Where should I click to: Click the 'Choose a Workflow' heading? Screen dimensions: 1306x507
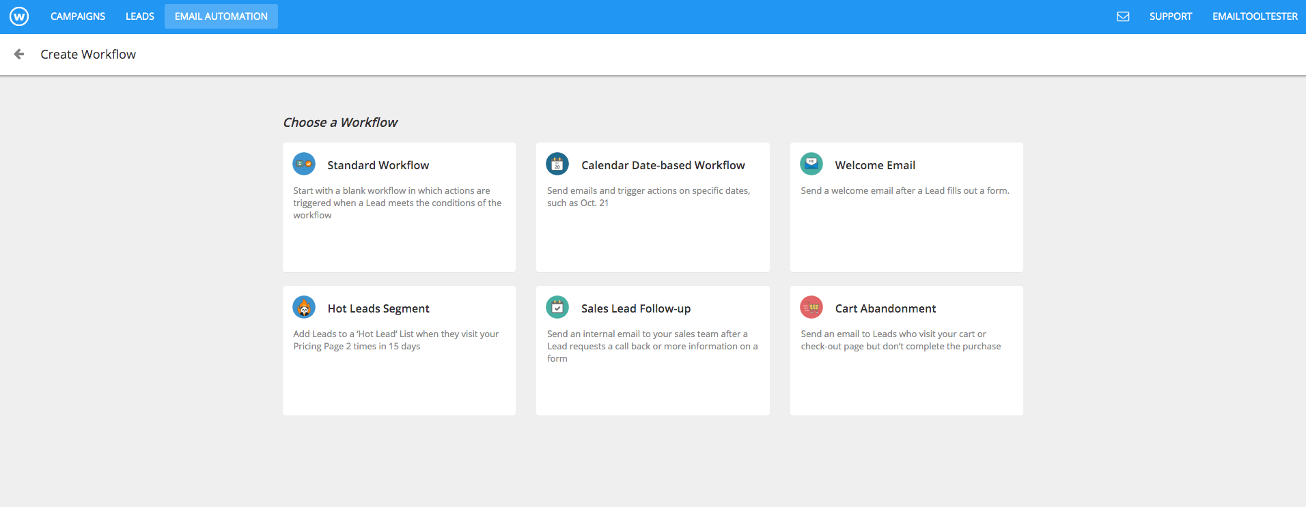[340, 122]
